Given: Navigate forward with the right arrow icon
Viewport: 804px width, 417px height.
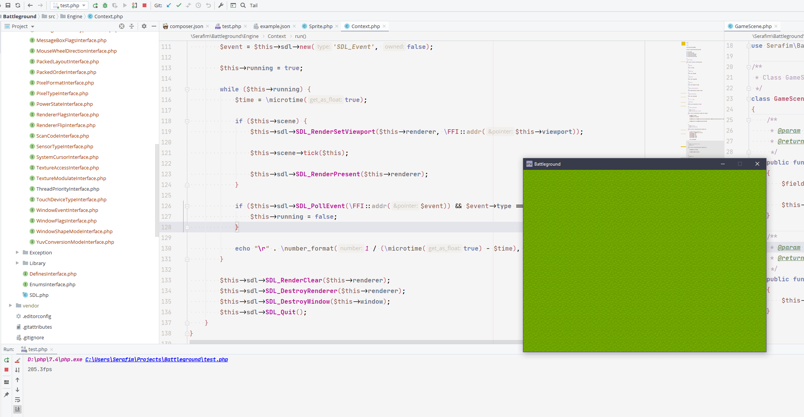Looking at the screenshot, I should point(41,5).
